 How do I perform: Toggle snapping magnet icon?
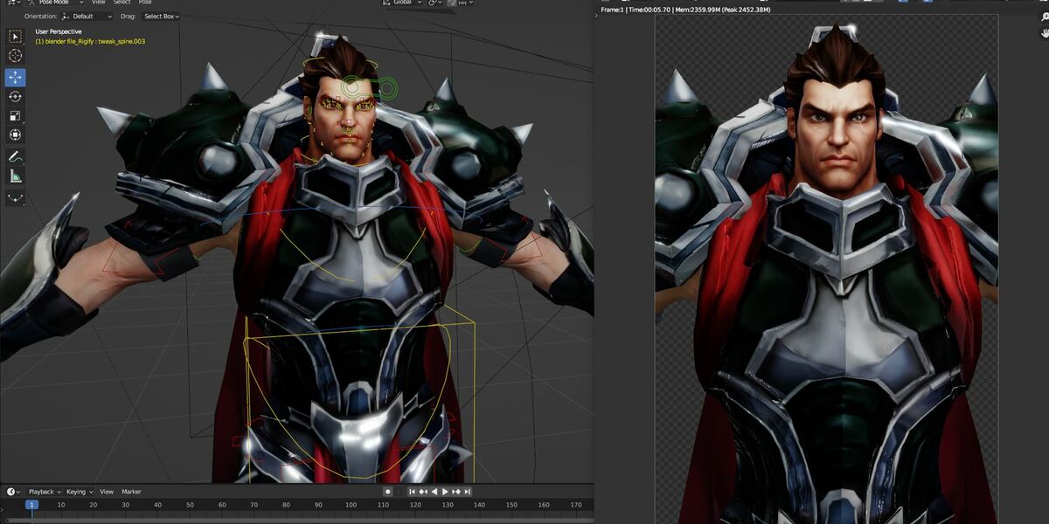(x=451, y=3)
